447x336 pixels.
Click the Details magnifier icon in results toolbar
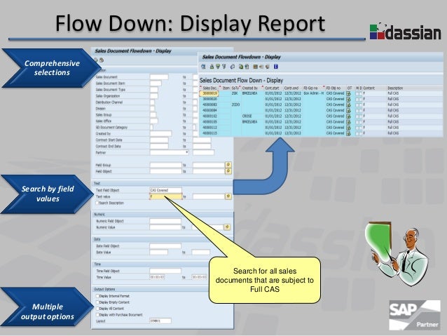pos(203,67)
